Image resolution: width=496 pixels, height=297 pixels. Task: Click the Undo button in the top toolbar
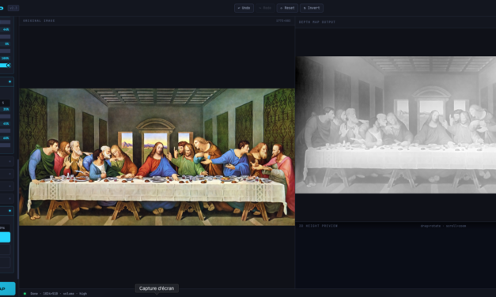(x=244, y=8)
